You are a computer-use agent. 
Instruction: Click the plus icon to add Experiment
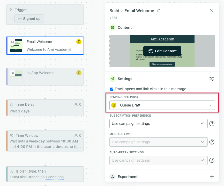point(212,177)
